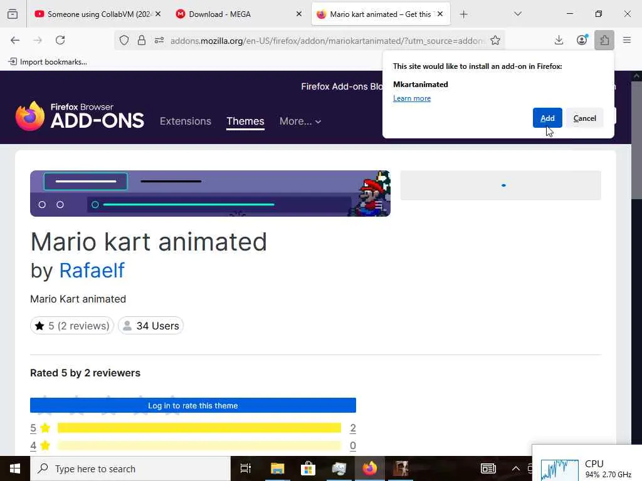Open the Windows Start button
Screen dimensions: 642x481
[x=15, y=468]
